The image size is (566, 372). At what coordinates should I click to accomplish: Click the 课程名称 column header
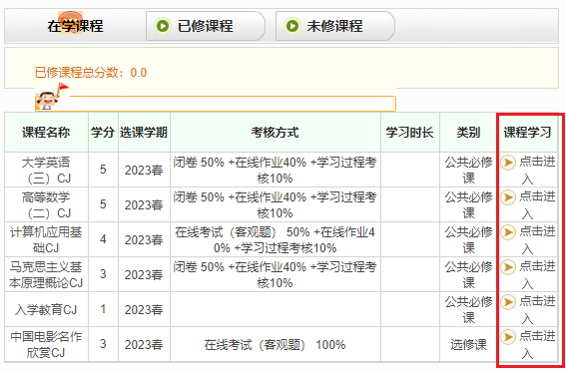coord(46,133)
